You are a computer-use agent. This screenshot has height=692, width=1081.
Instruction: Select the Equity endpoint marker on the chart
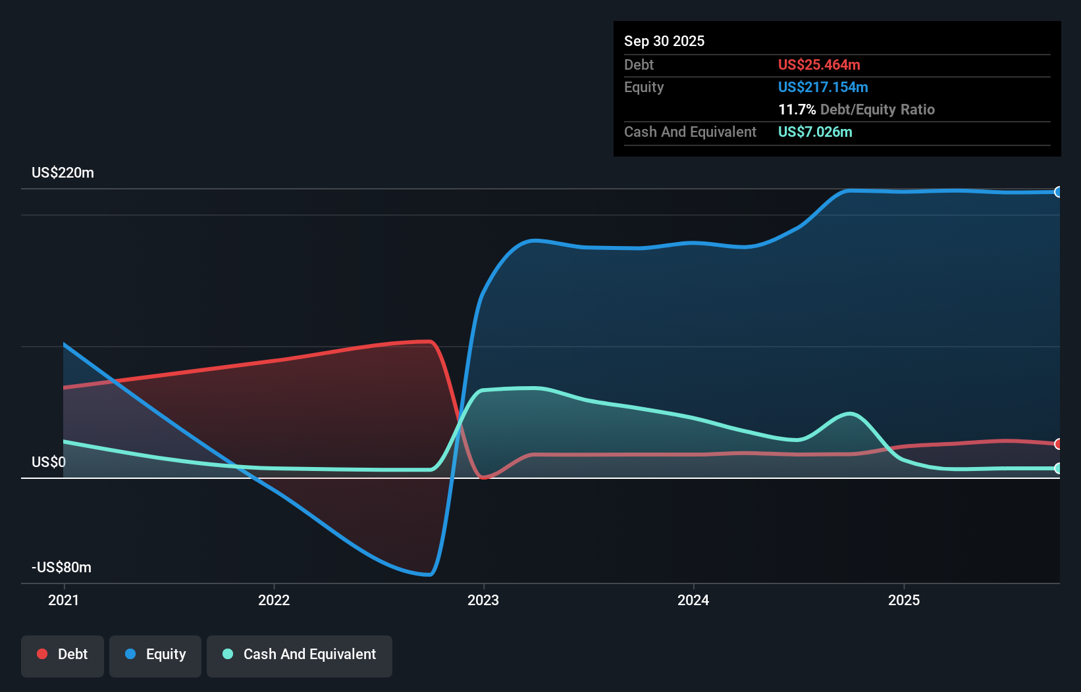[1059, 191]
